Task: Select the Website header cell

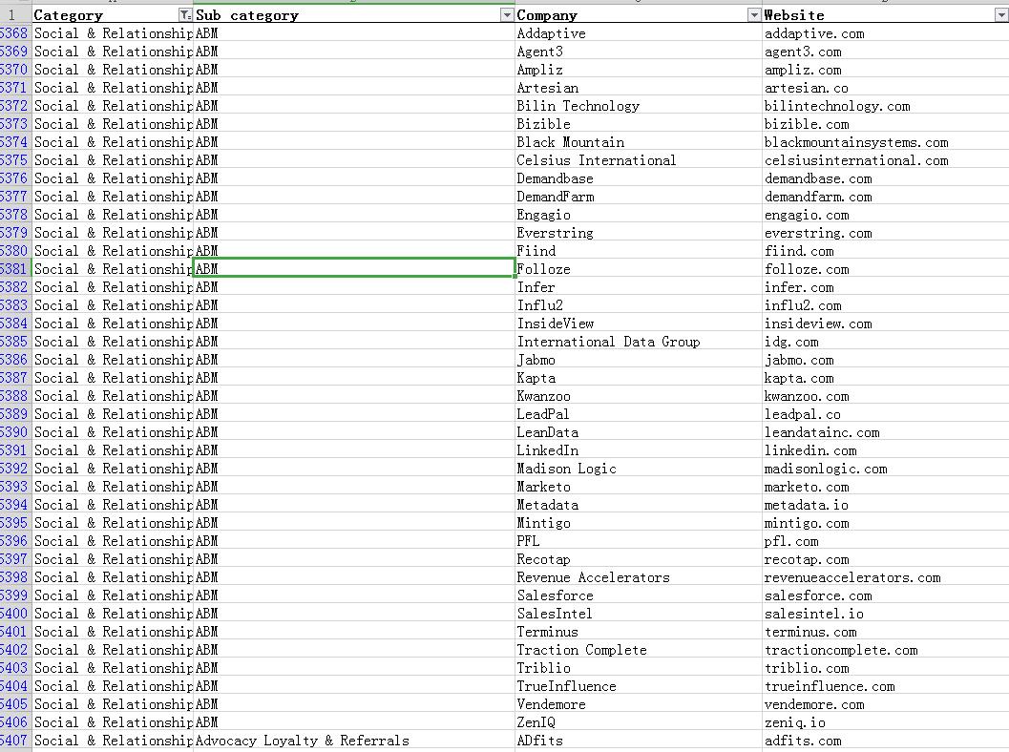Action: (x=886, y=15)
